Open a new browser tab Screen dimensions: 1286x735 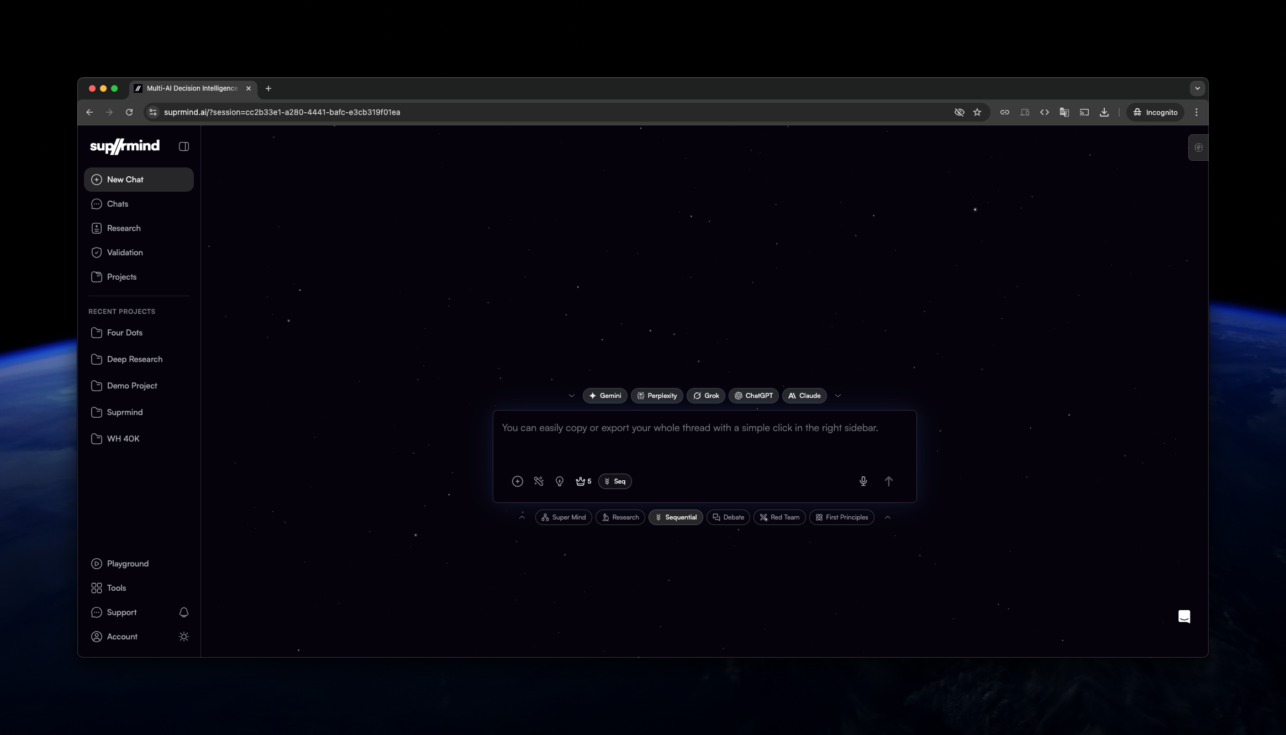click(x=268, y=88)
